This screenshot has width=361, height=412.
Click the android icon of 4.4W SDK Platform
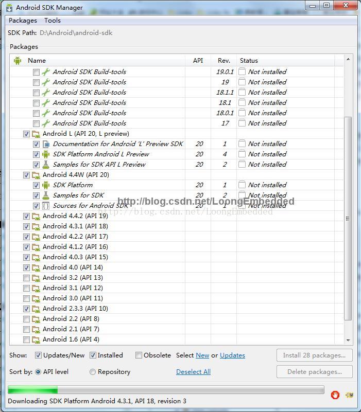[46, 185]
